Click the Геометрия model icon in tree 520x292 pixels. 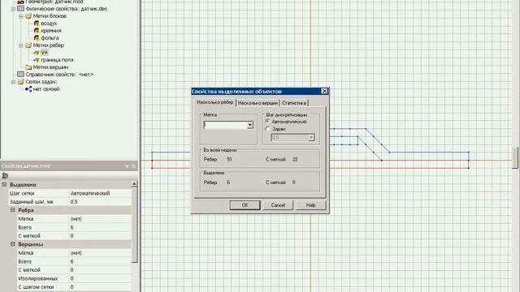coord(20,2)
